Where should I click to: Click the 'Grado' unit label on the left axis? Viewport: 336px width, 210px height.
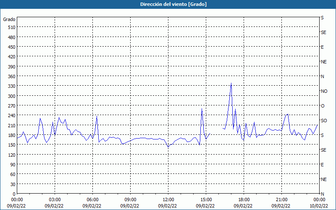(9, 19)
